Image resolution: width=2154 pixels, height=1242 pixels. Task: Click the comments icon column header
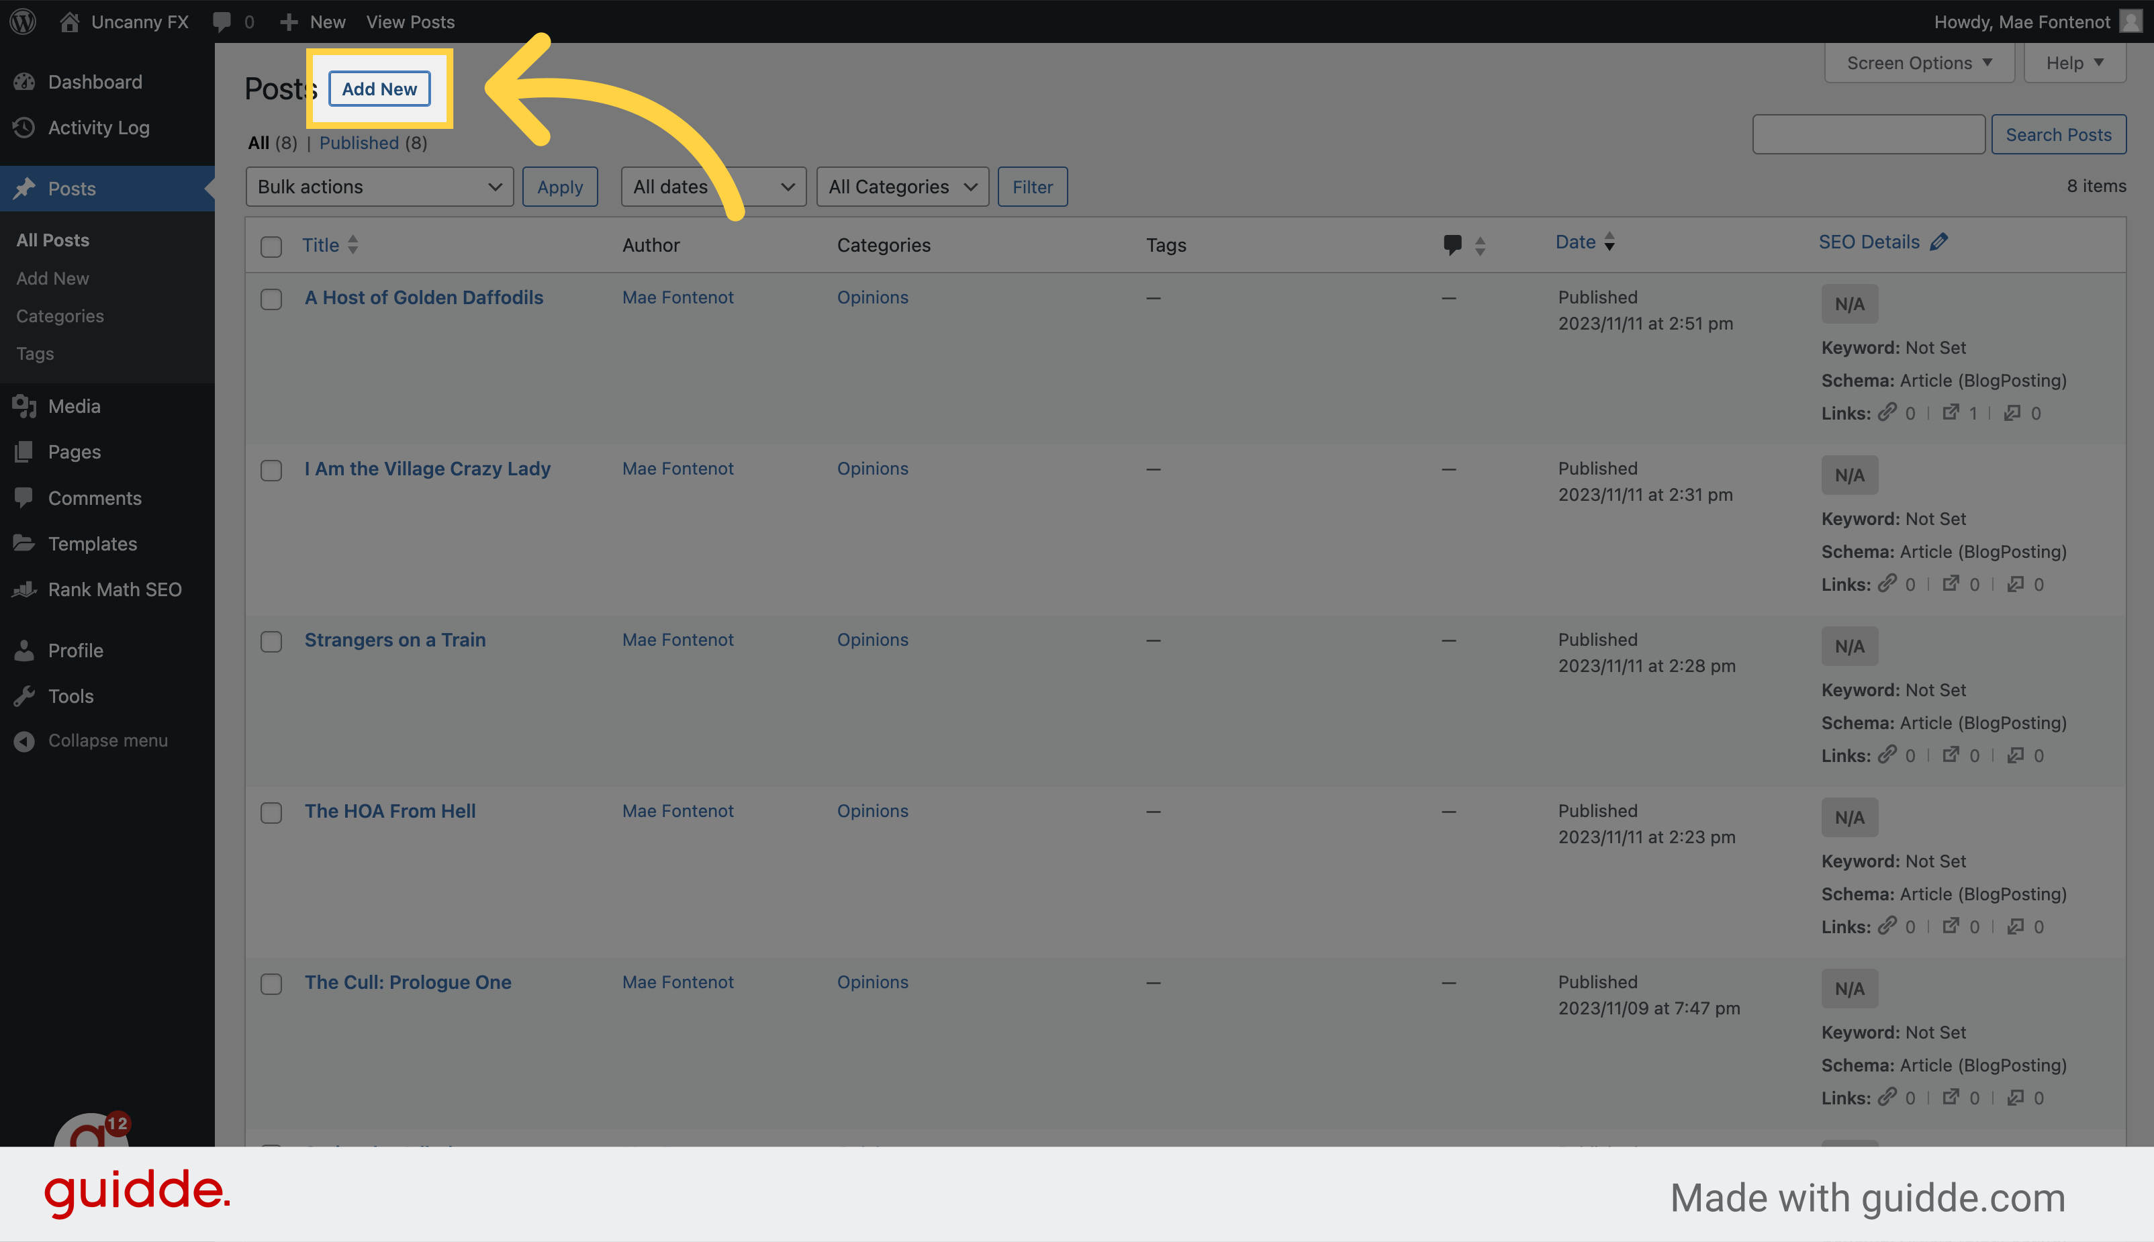pos(1453,241)
